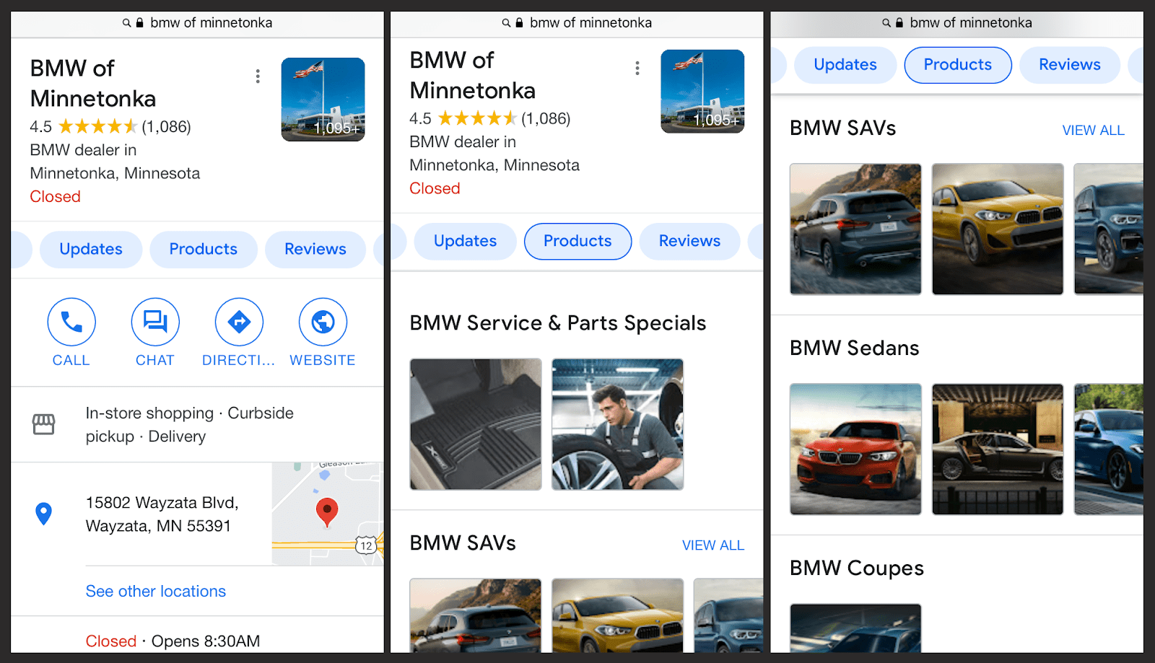
Task: Click the BMW Coupes heading
Action: coord(857,568)
